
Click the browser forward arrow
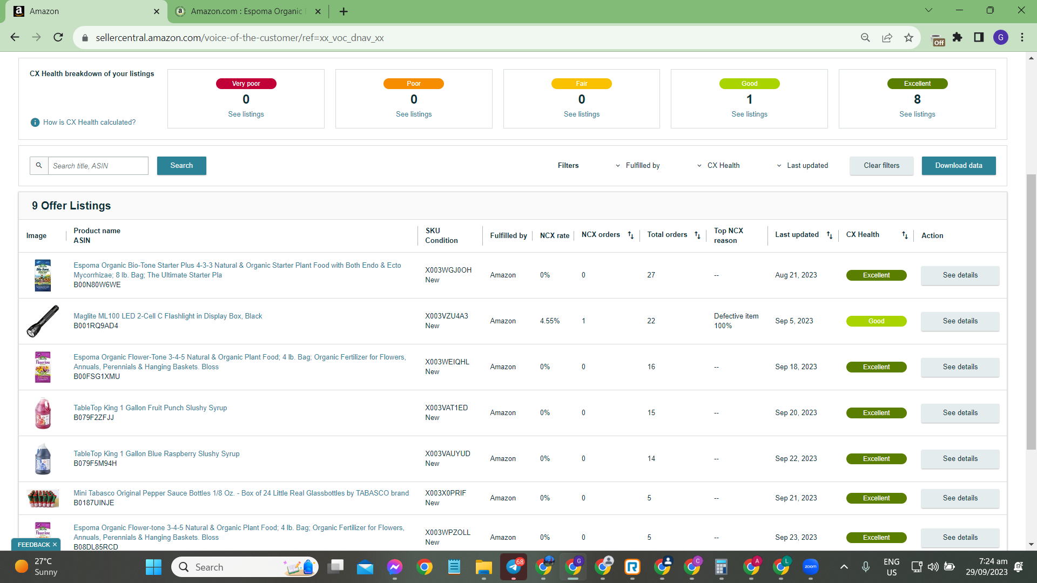click(x=36, y=37)
